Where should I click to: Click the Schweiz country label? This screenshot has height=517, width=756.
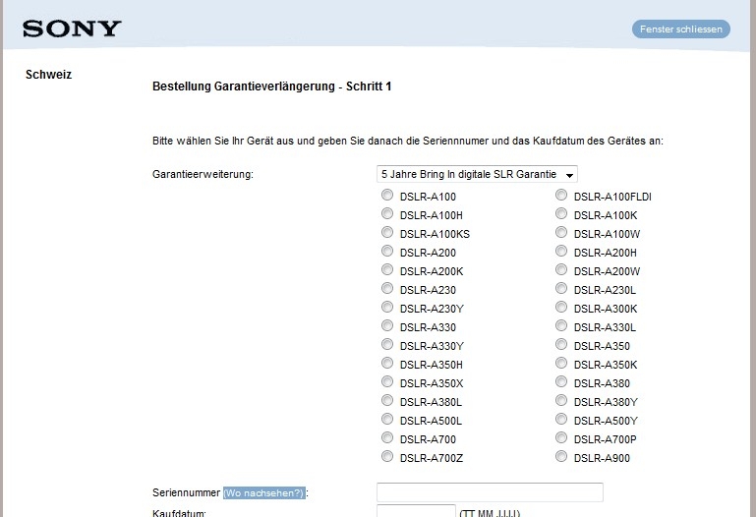(49, 75)
